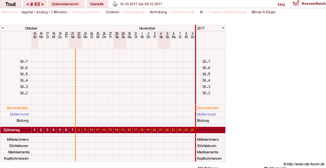Screen dimensions: 326x168
Task: Click the Verhütung usage value
Action: pyautogui.click(x=158, y=12)
